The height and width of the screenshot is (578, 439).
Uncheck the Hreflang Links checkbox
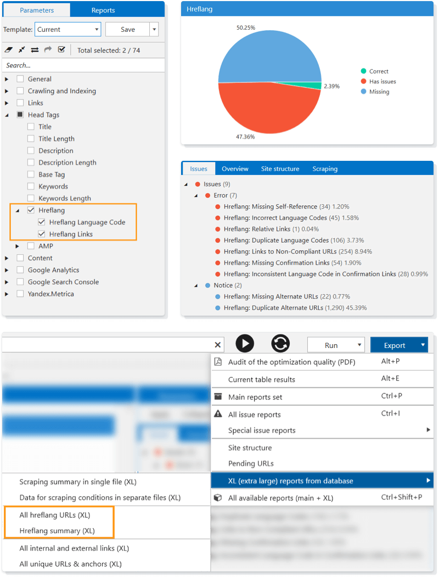coord(42,234)
